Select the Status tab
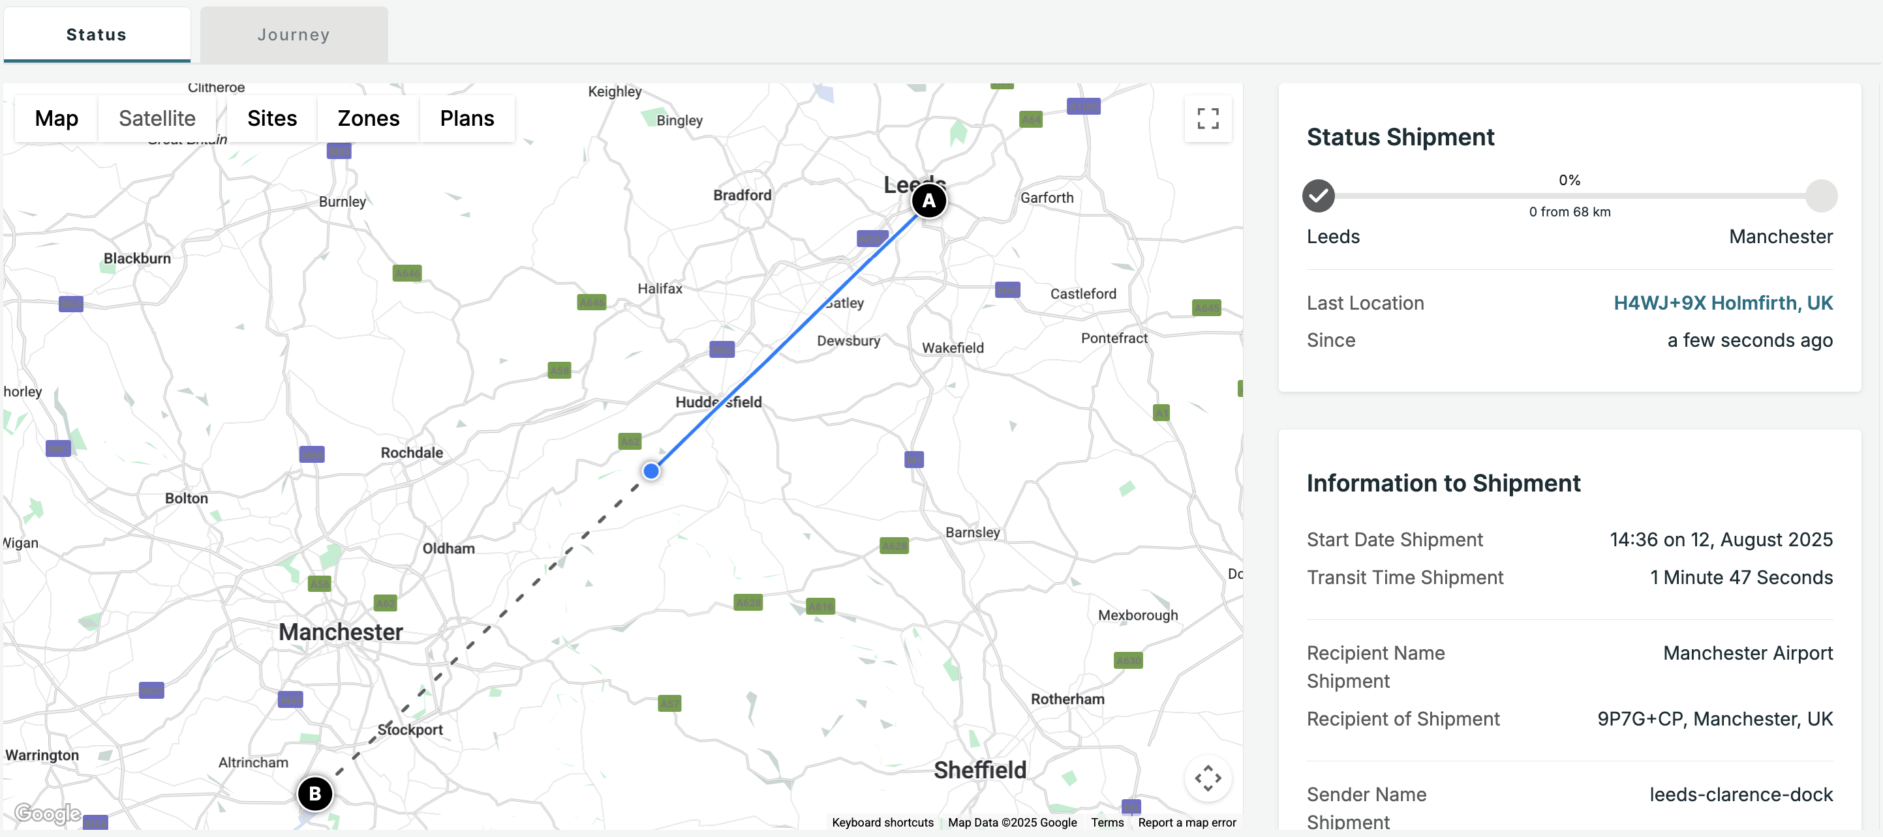Image resolution: width=1883 pixels, height=837 pixels. [97, 35]
